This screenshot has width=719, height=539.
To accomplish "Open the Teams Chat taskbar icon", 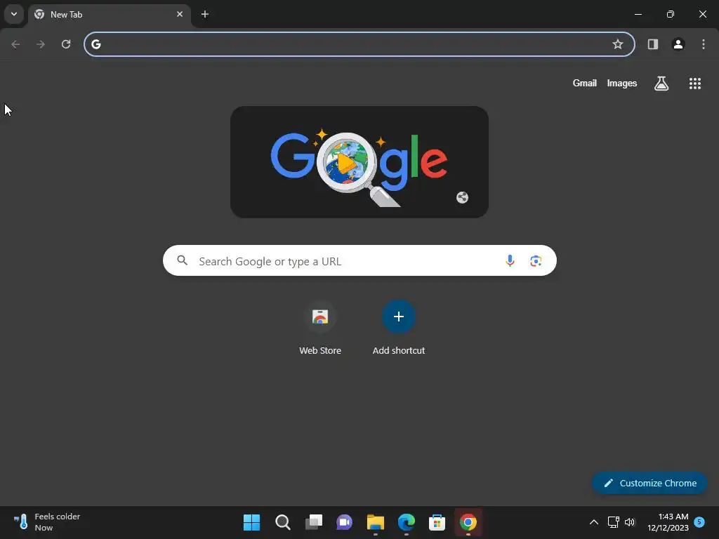I will coord(344,522).
